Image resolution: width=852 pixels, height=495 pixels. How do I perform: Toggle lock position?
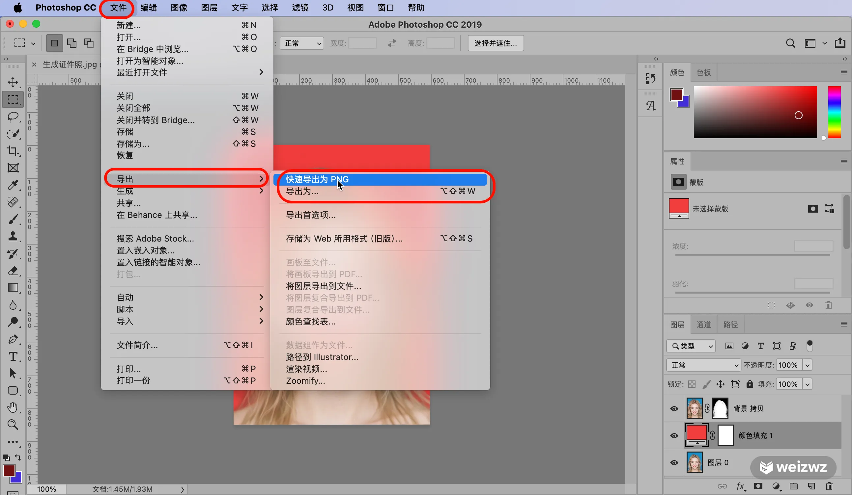click(x=721, y=384)
